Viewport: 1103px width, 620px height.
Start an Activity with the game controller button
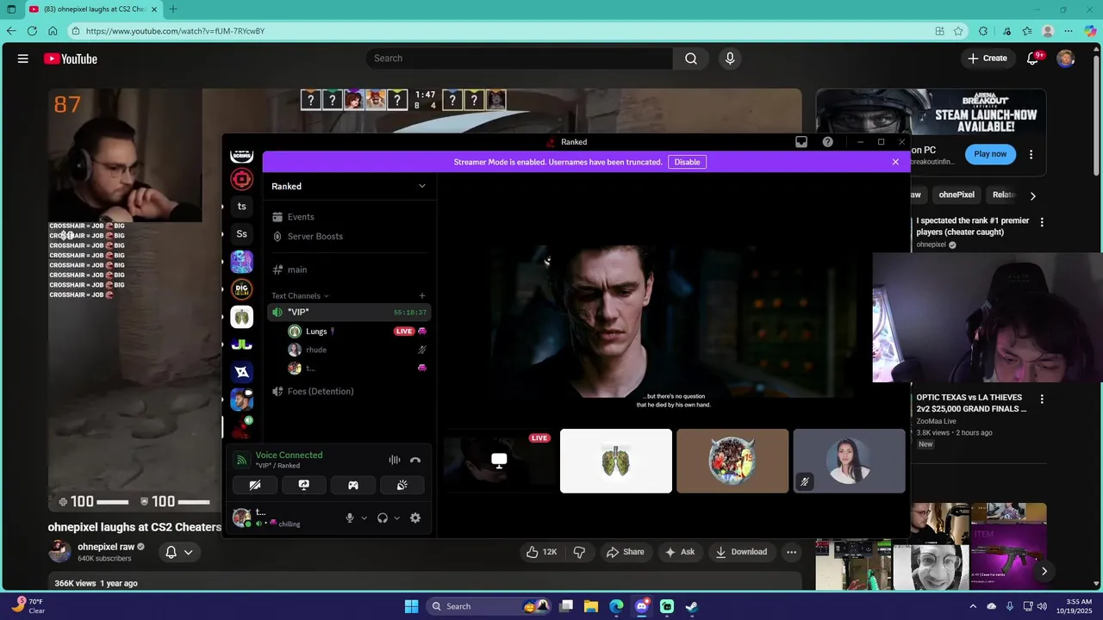coord(353,485)
